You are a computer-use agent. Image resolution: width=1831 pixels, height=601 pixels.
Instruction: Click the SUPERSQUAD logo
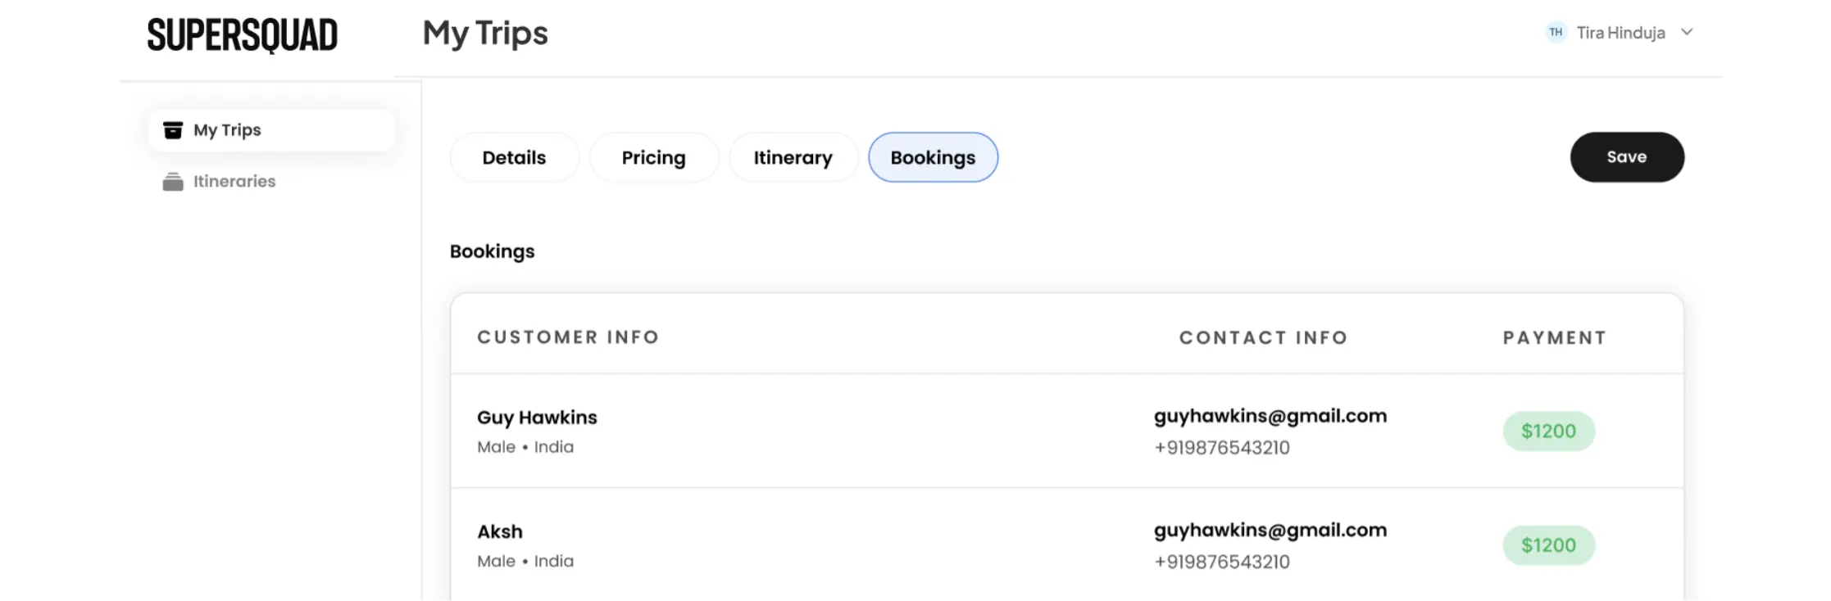243,35
